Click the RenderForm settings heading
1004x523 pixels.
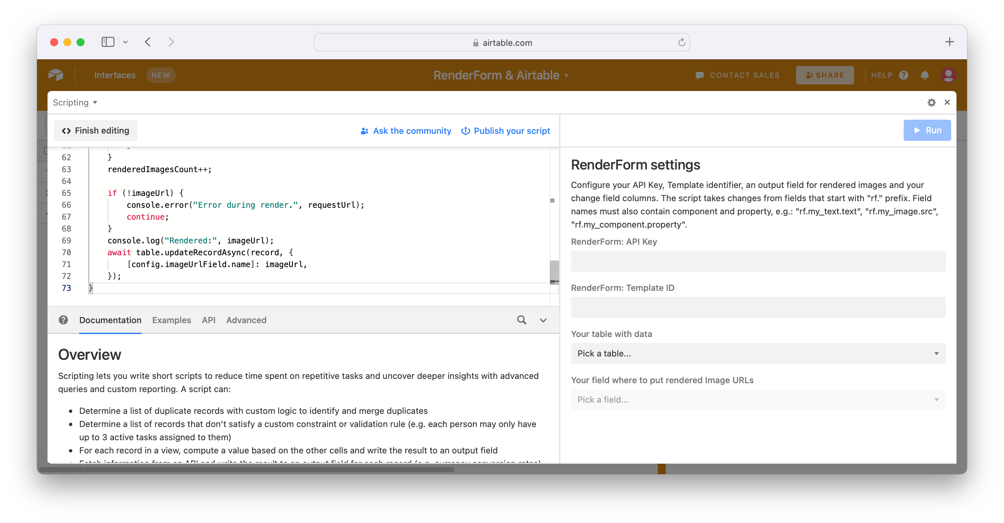tap(635, 164)
